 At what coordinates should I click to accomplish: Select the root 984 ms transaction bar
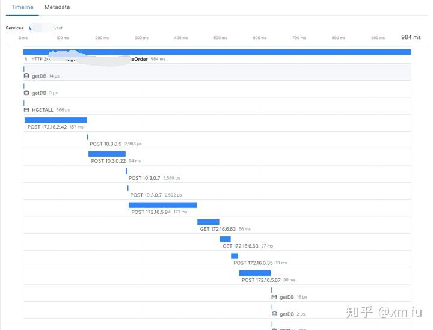pyautogui.click(x=216, y=52)
